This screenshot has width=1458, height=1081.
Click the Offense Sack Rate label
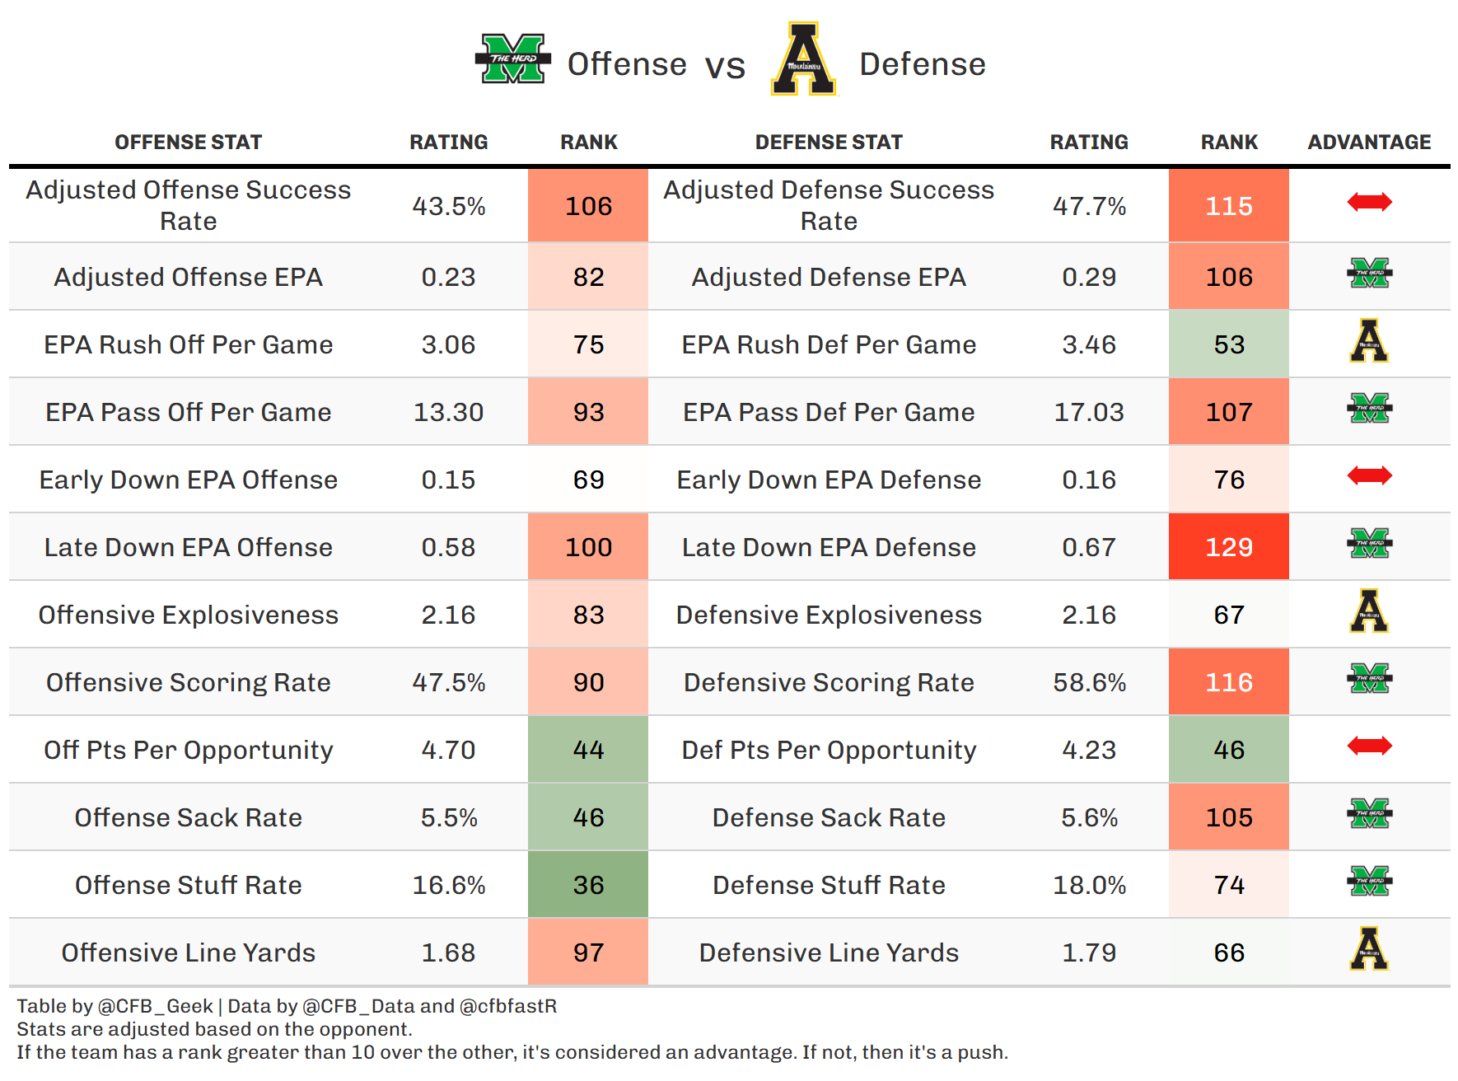pyautogui.click(x=188, y=817)
